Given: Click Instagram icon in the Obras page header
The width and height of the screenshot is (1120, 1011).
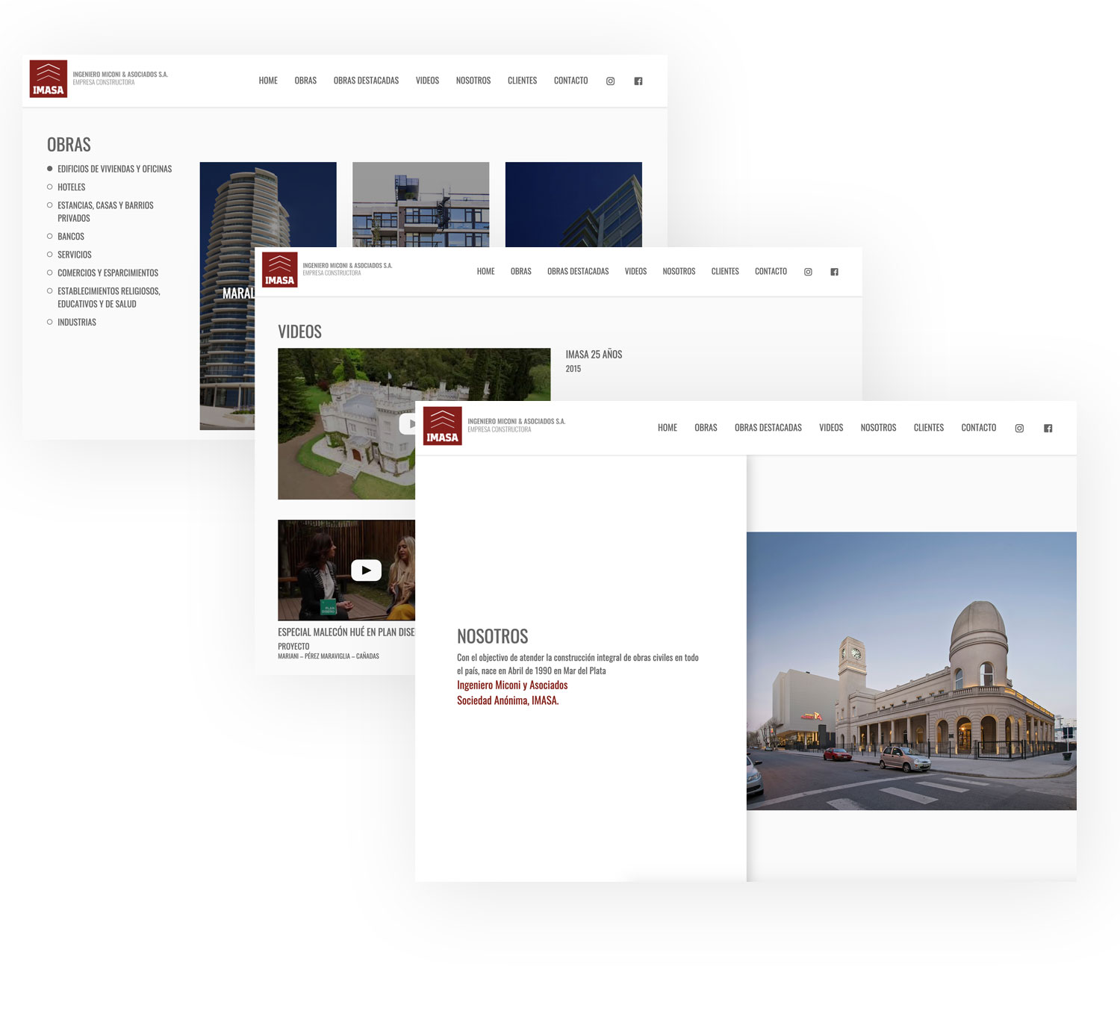Looking at the screenshot, I should click(610, 81).
